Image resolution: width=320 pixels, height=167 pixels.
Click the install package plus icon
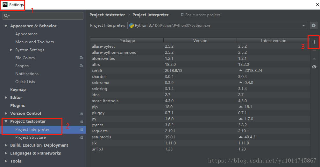pyautogui.click(x=314, y=42)
